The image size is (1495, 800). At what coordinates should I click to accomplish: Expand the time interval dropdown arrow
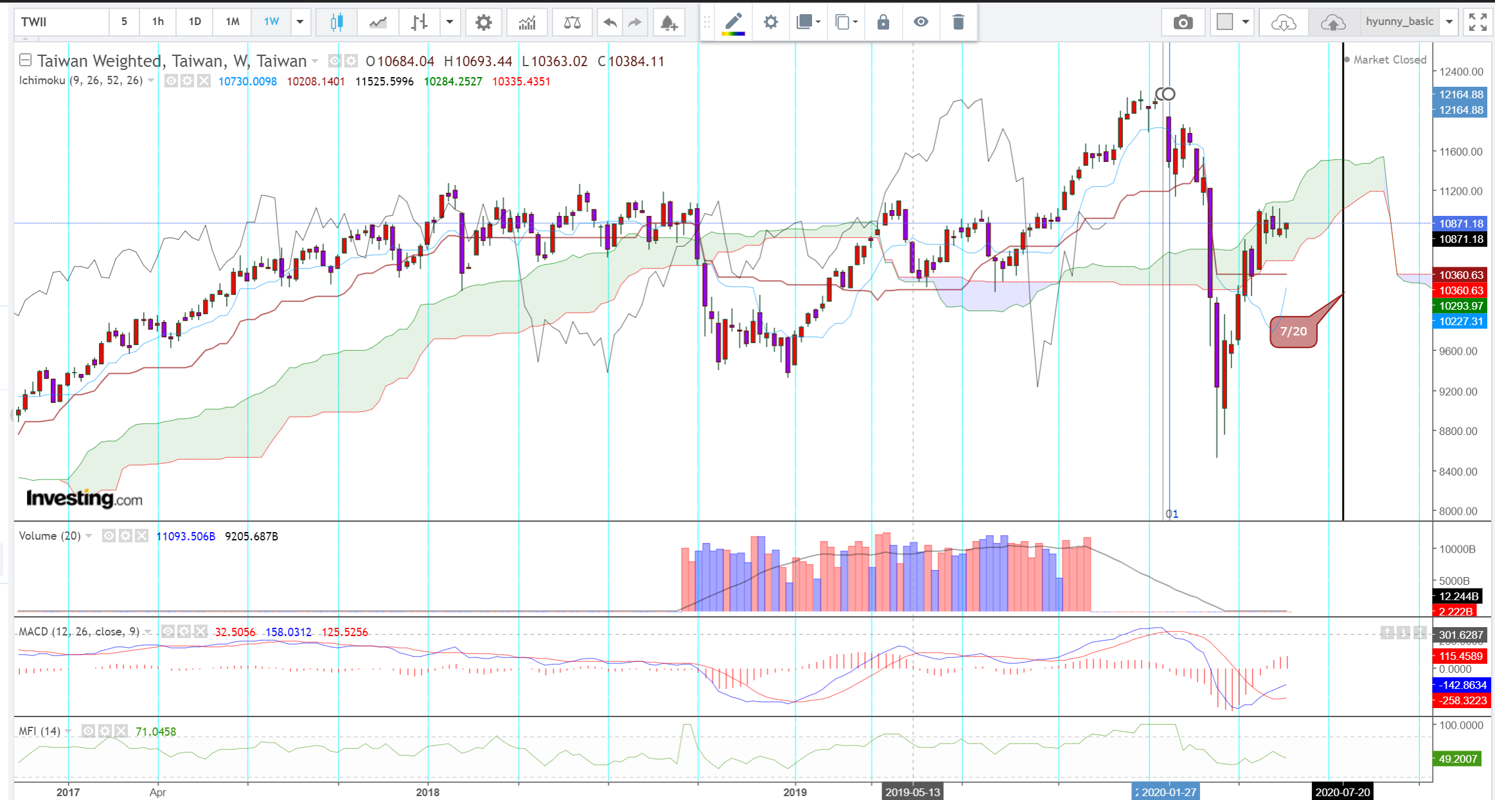(x=300, y=22)
